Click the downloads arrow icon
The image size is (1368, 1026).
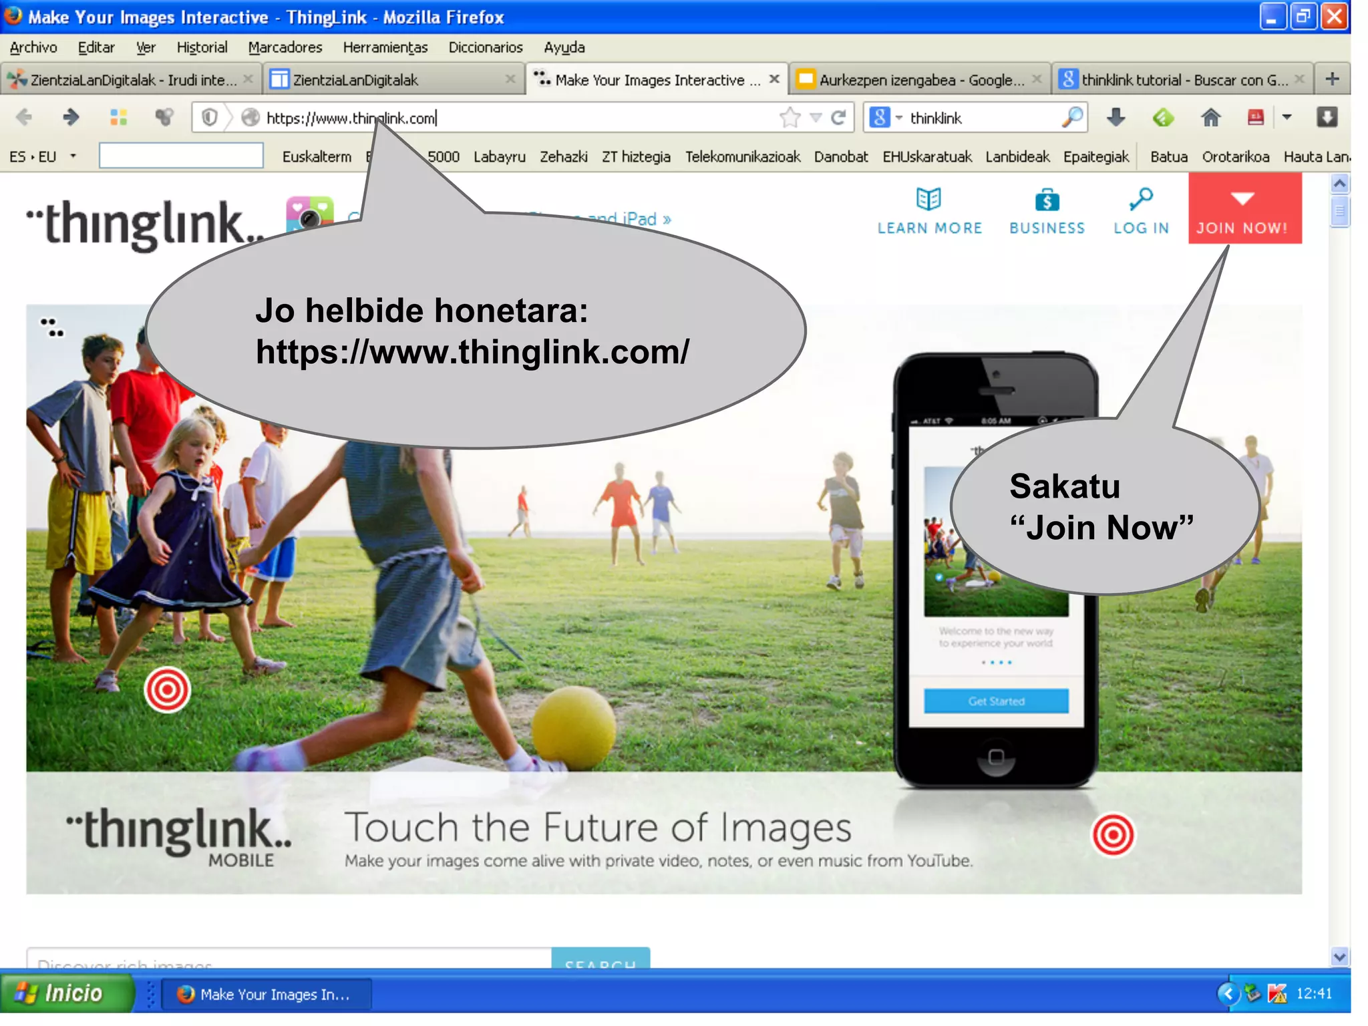point(1116,118)
